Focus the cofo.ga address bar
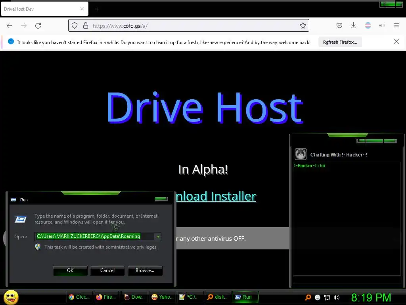This screenshot has width=406, height=305. tap(188, 26)
